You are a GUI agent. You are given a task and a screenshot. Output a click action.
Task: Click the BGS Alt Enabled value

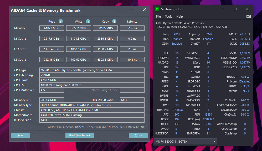[x=208, y=39]
